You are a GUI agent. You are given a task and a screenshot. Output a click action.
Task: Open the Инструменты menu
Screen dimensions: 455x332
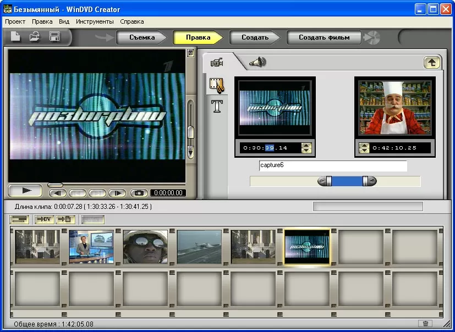[95, 21]
